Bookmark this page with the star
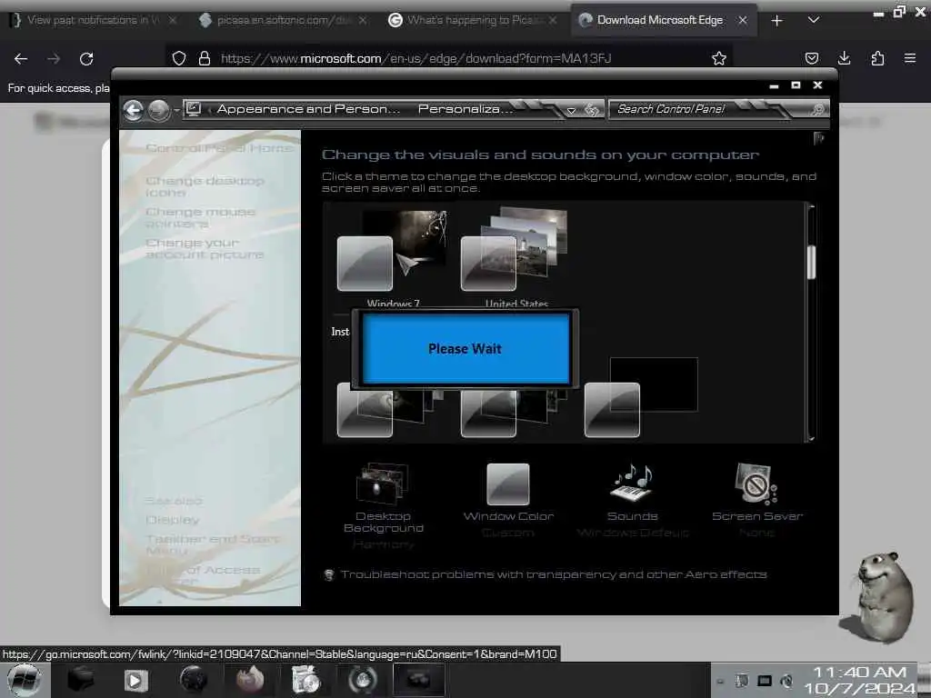931x698 pixels. [719, 58]
